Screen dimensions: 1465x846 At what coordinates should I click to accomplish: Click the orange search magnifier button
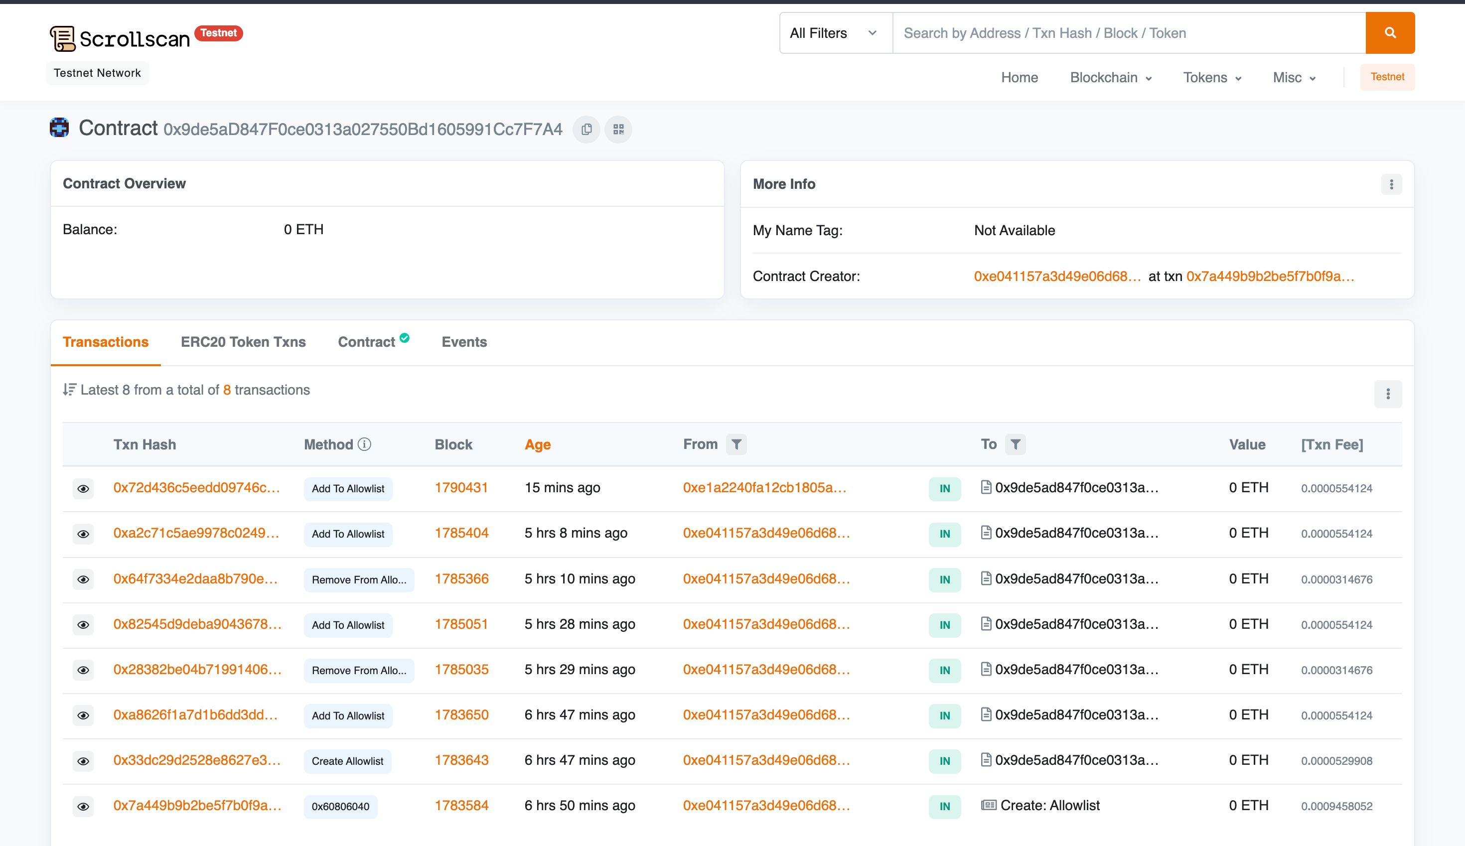(1390, 32)
